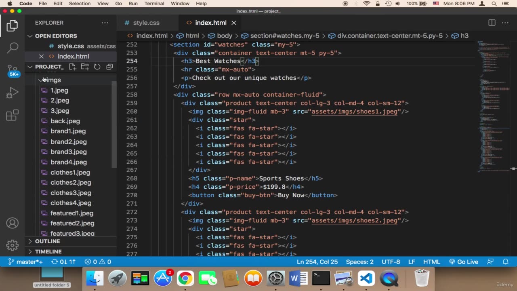Screen dimensions: 517x291
Task: Open the Accounts menu icon
Action: coord(12,223)
